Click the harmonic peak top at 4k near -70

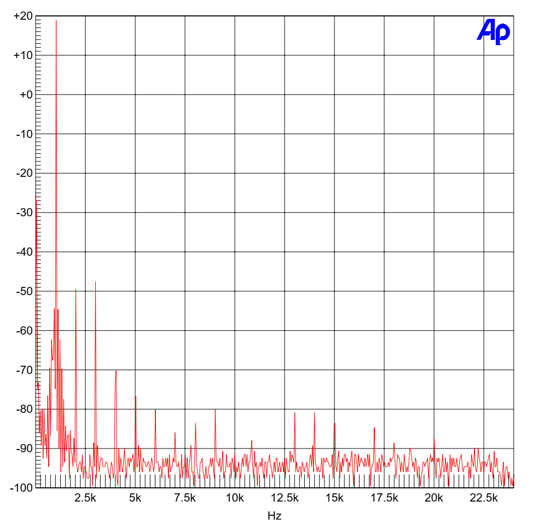[116, 371]
